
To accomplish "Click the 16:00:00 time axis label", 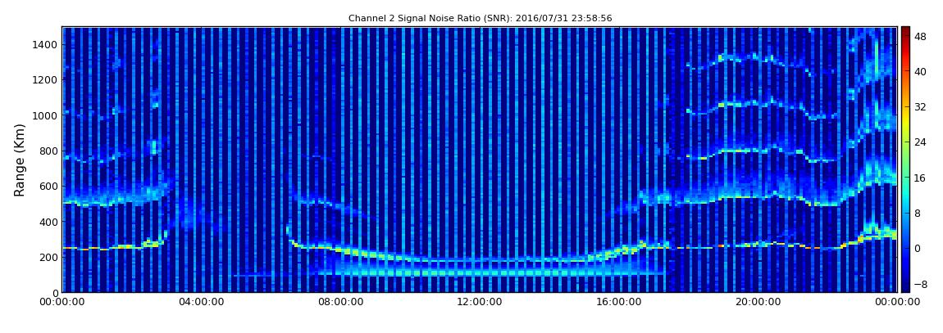I will [x=620, y=303].
